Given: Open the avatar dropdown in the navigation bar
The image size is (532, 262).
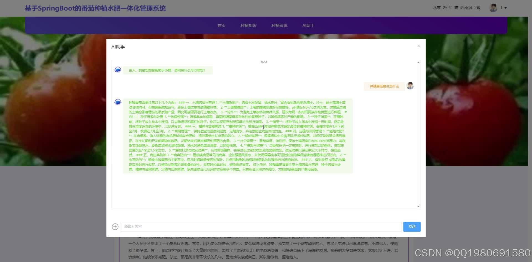Looking at the screenshot, I should click(493, 8).
